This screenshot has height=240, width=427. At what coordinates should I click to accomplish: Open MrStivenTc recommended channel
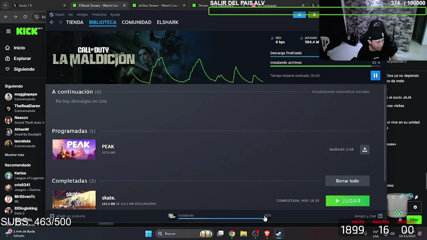click(x=23, y=199)
